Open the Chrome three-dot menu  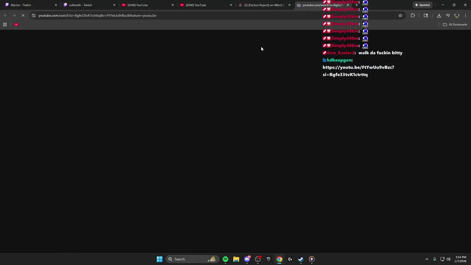[465, 15]
